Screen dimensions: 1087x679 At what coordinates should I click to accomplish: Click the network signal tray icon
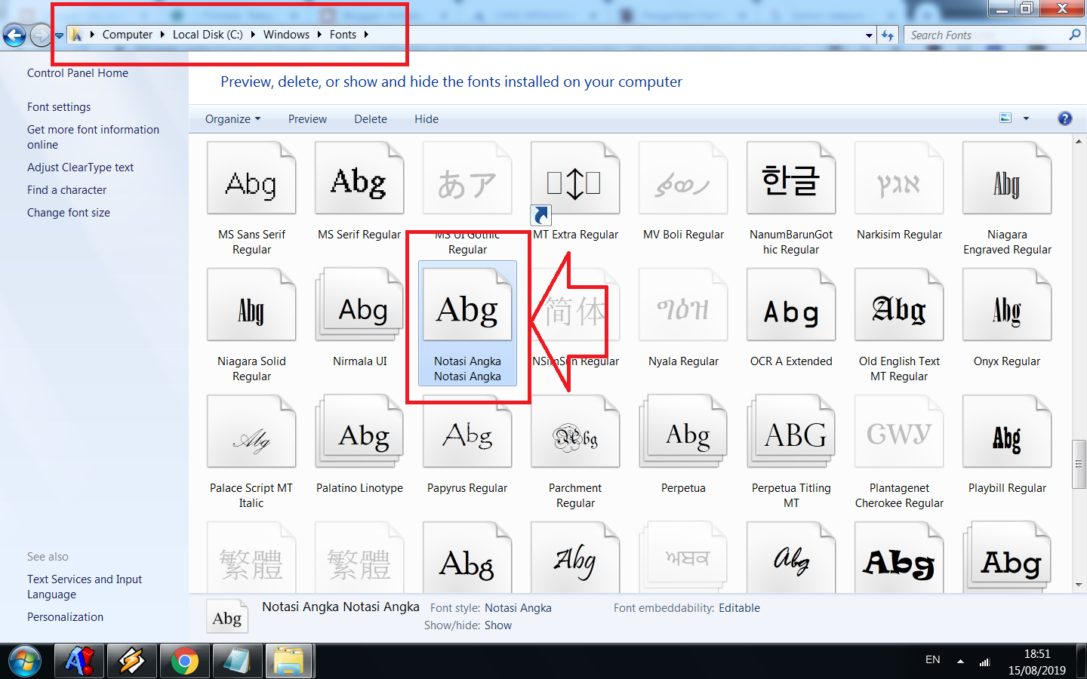(x=984, y=662)
